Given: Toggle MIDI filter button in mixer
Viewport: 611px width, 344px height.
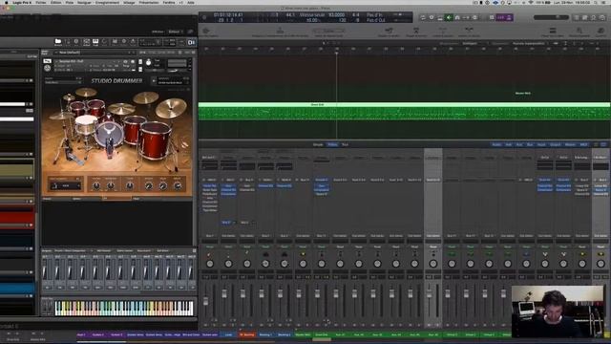Looking at the screenshot, I should pos(583,144).
